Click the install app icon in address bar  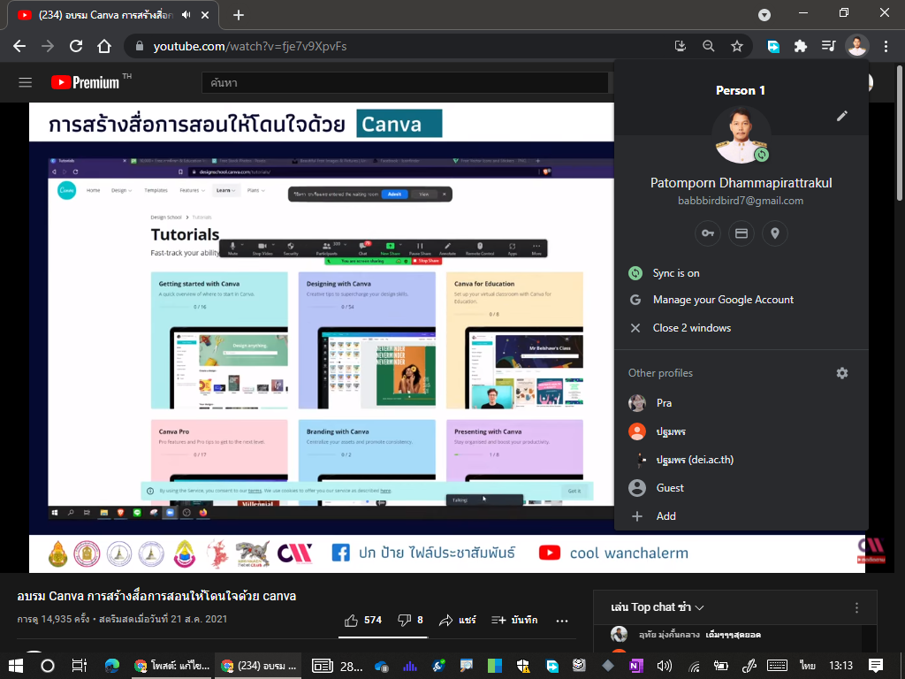[680, 46]
